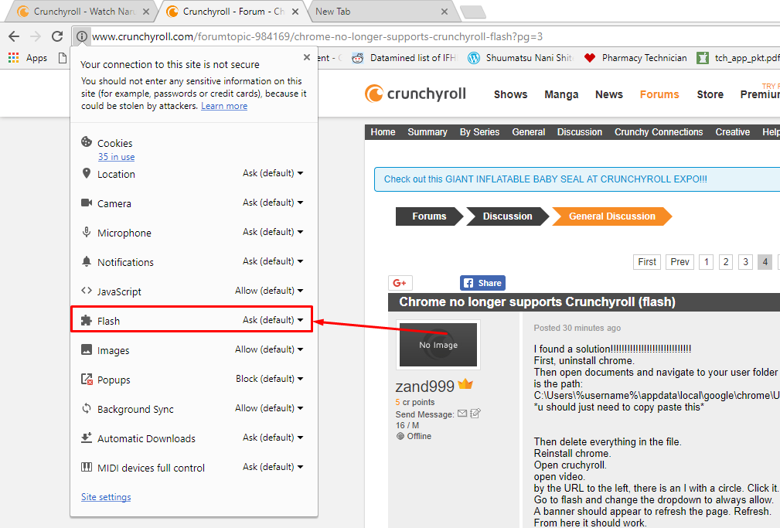
Task: Click the No Image avatar thumbnail
Action: 438,345
